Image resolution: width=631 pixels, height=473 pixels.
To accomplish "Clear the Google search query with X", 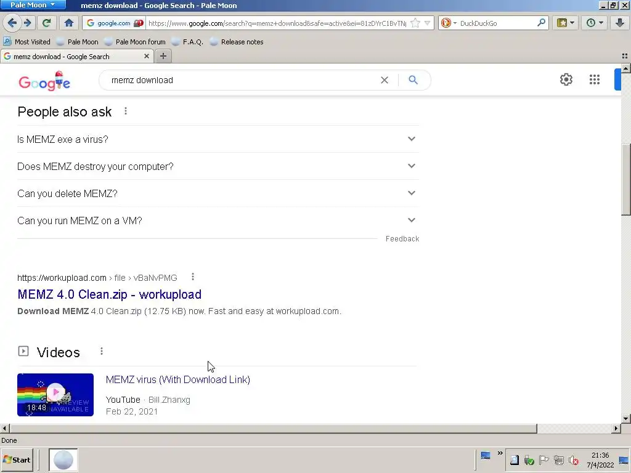I will click(385, 80).
